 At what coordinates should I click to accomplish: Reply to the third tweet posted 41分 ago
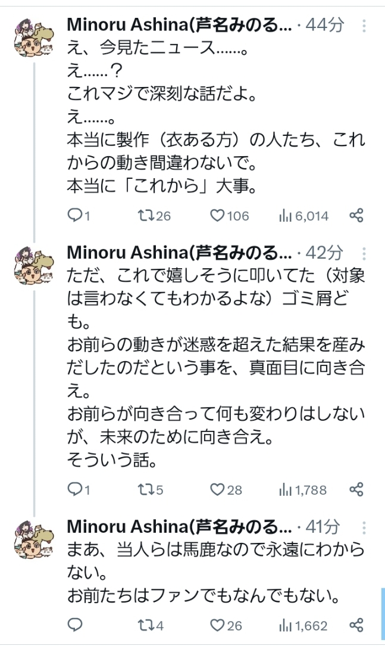75,625
